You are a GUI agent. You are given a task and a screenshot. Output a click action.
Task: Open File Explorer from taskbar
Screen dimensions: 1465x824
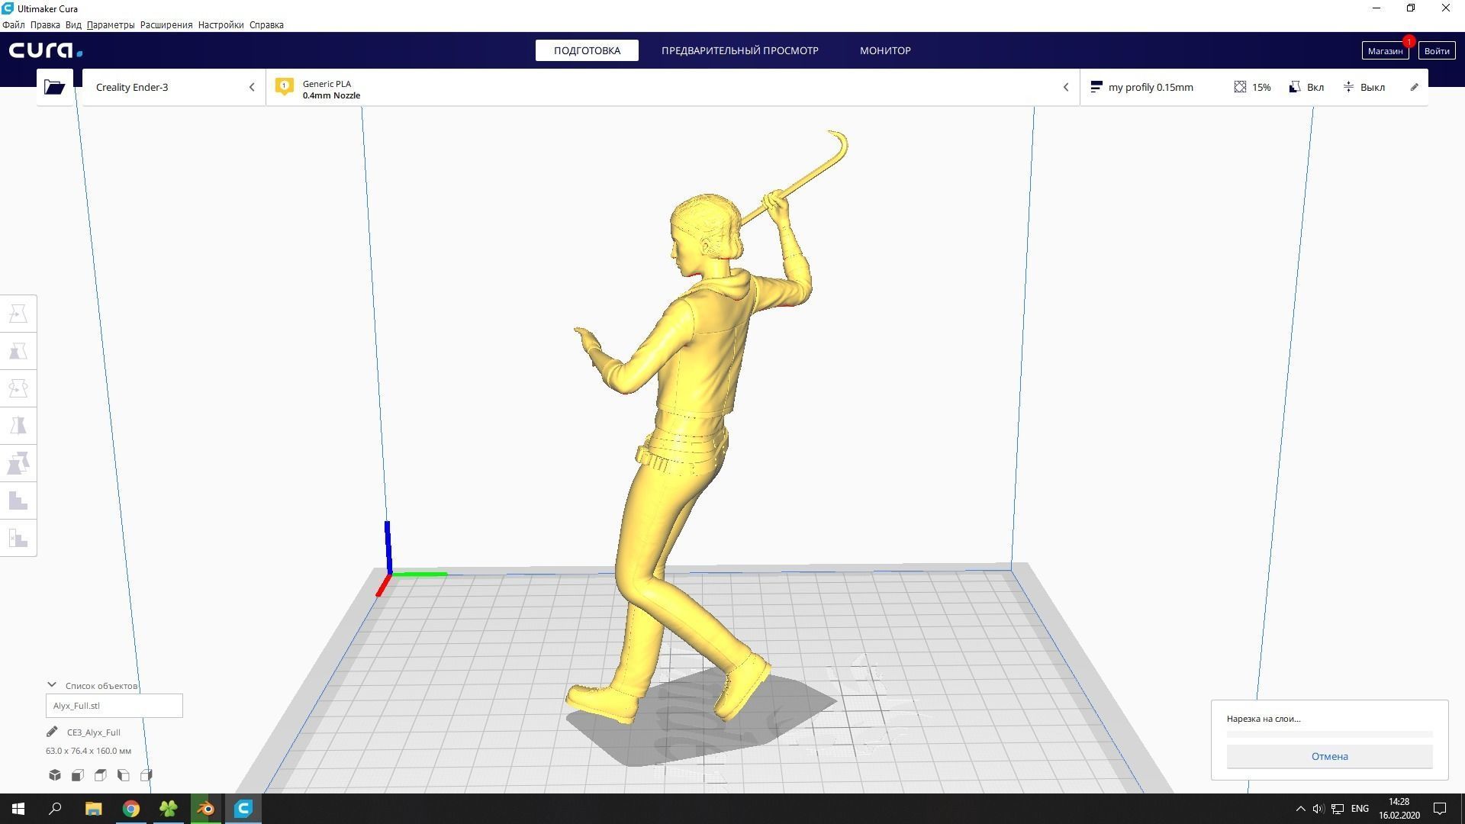click(x=93, y=809)
